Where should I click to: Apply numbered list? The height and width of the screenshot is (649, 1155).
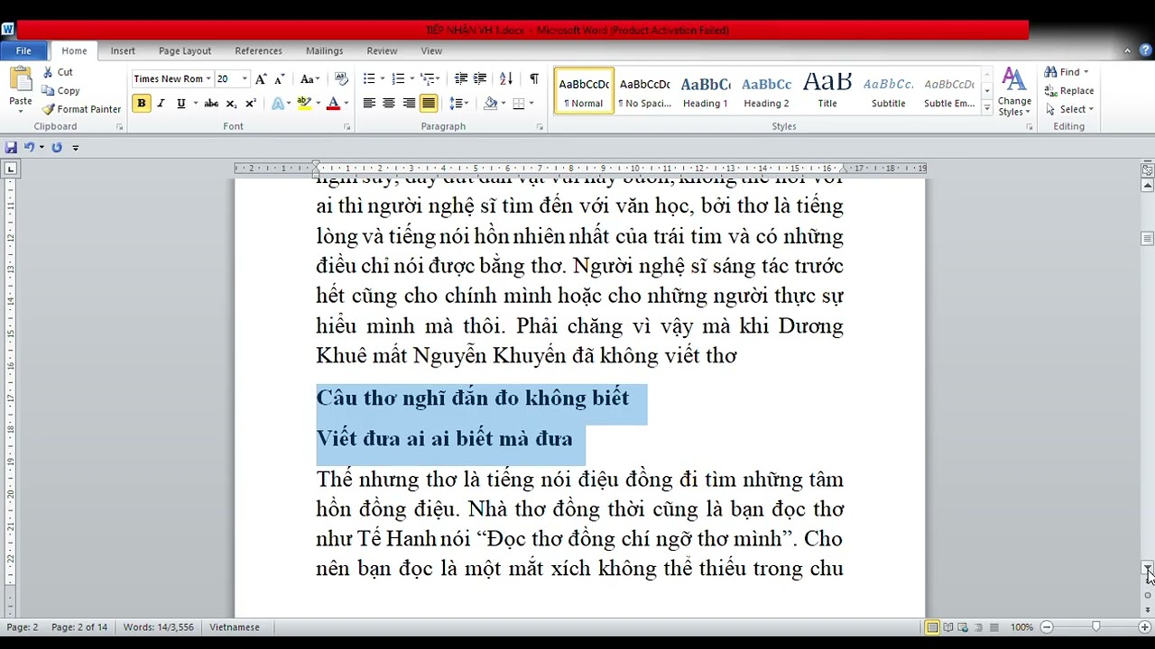398,78
